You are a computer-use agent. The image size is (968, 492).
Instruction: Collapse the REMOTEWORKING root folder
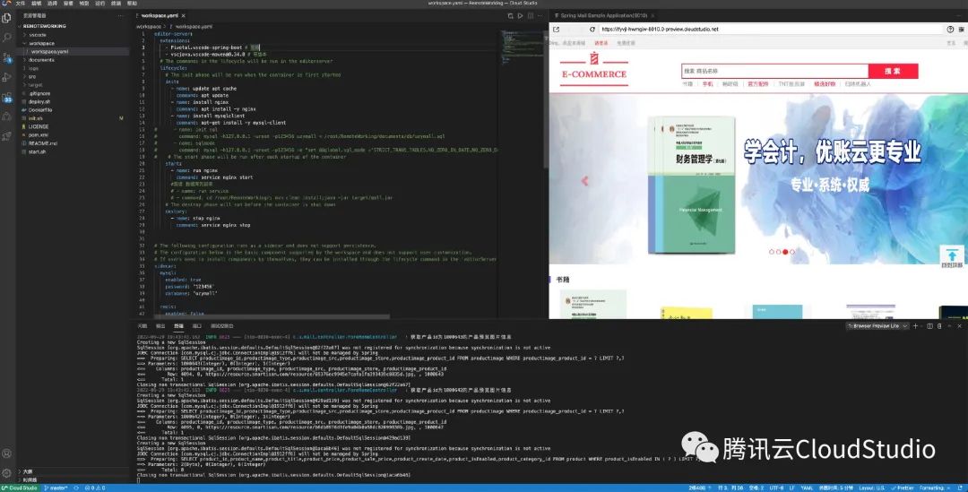(43, 26)
